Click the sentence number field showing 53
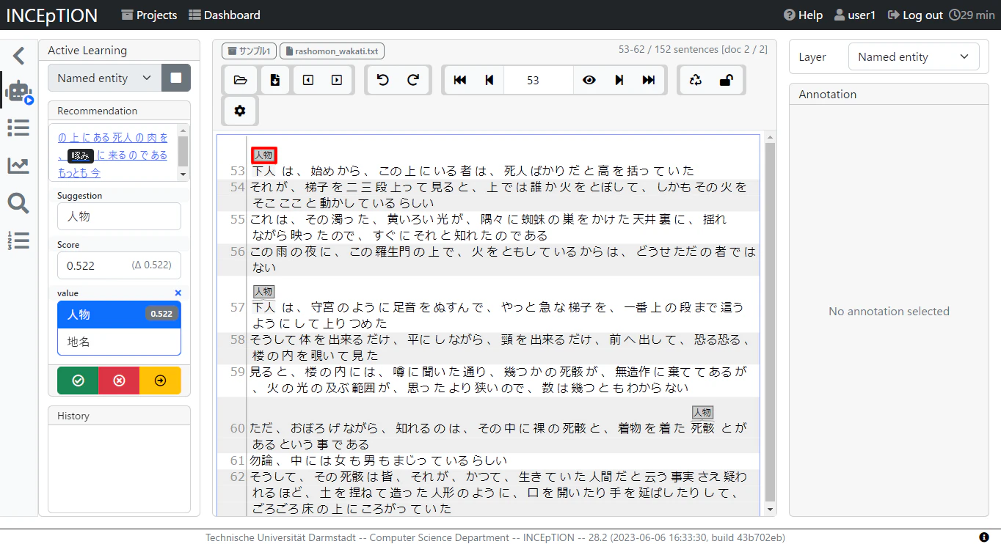This screenshot has width=1001, height=544. 538,80
